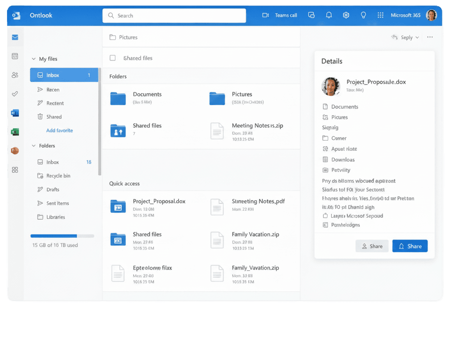
Task: Open the app launcher grid icon in header
Action: coord(380,15)
